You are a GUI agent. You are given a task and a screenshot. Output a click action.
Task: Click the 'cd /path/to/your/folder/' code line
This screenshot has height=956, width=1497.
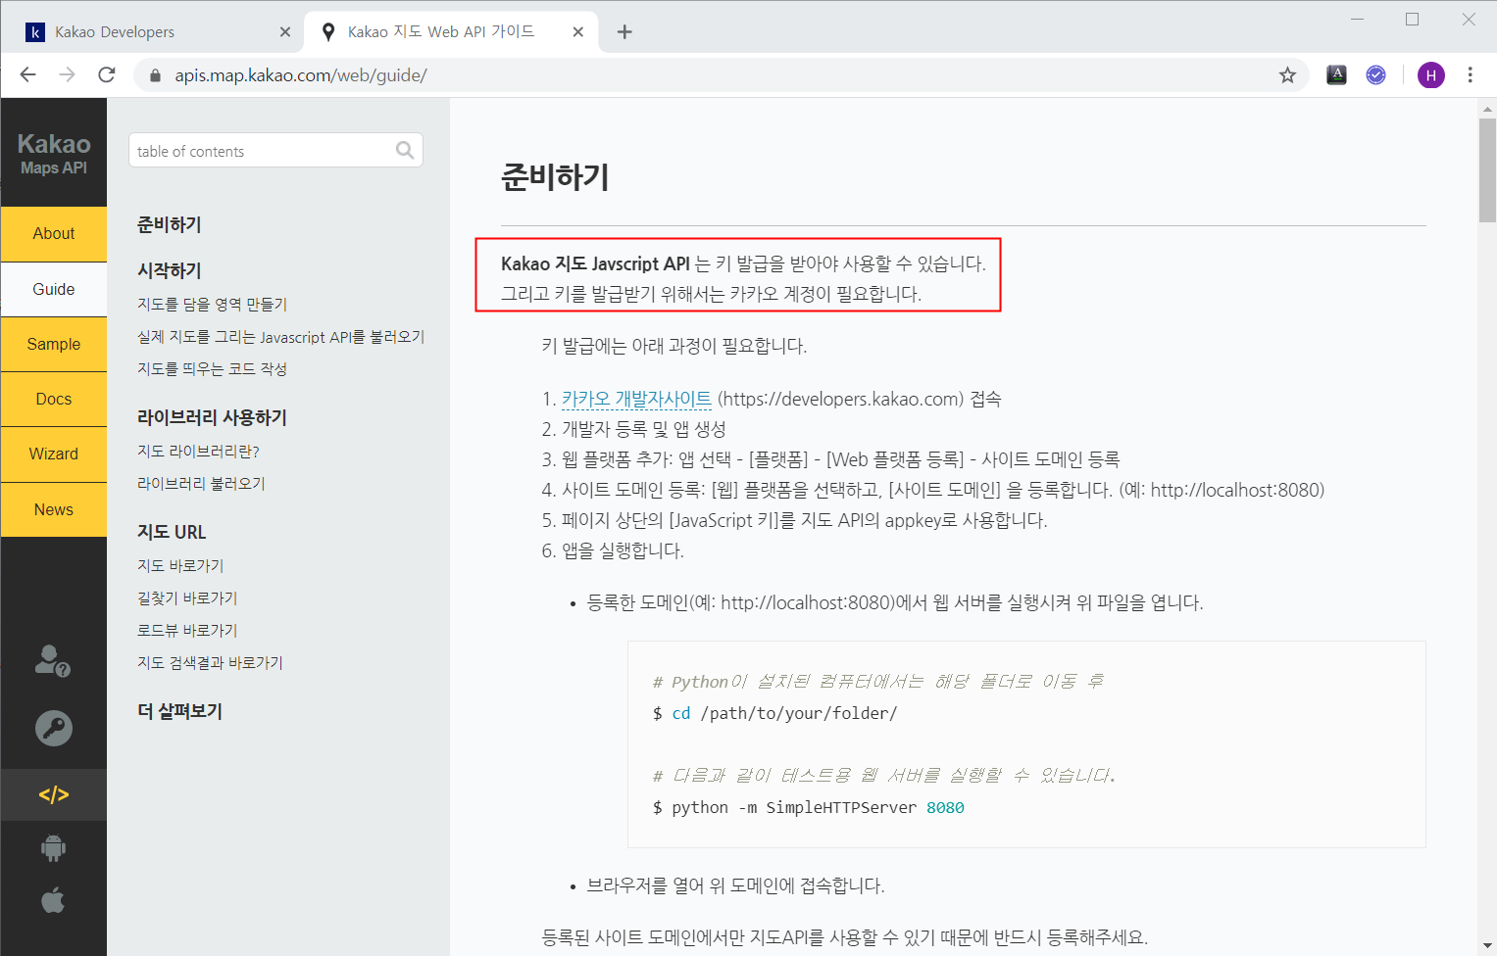[x=774, y=714]
